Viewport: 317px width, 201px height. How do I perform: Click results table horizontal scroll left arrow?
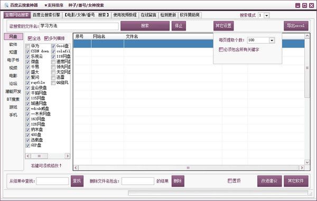pos(76,168)
